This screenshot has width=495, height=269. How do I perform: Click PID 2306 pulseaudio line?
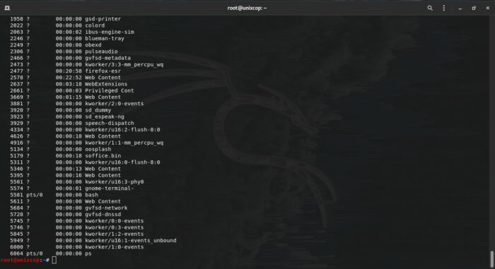pyautogui.click(x=64, y=52)
